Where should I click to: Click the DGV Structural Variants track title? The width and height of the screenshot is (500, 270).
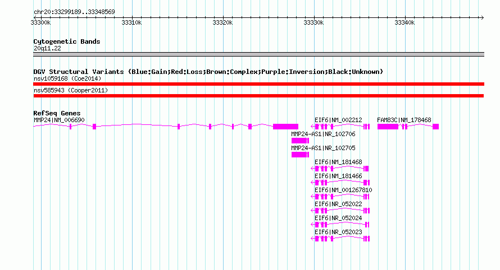pyautogui.click(x=208, y=72)
